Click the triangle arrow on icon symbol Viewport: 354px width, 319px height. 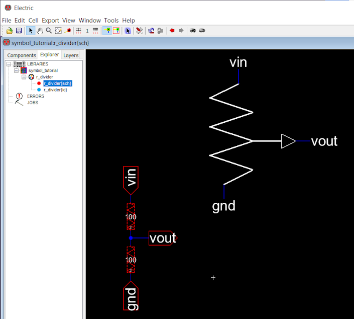[288, 141]
